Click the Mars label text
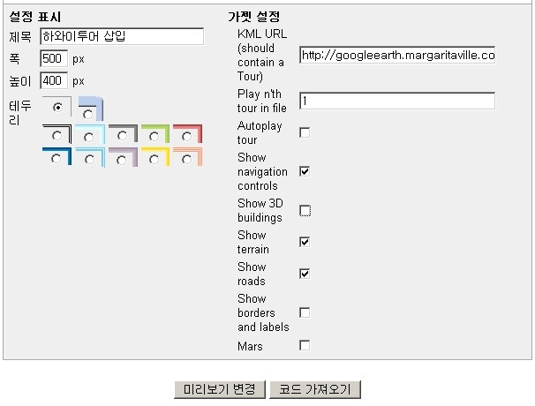The width and height of the screenshot is (535, 406). point(250,346)
